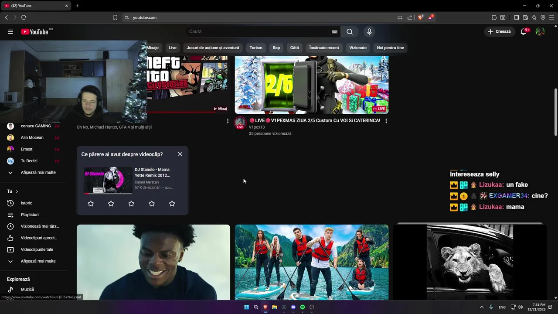Open Discord from the taskbar
The height and width of the screenshot is (314, 558).
click(x=293, y=307)
